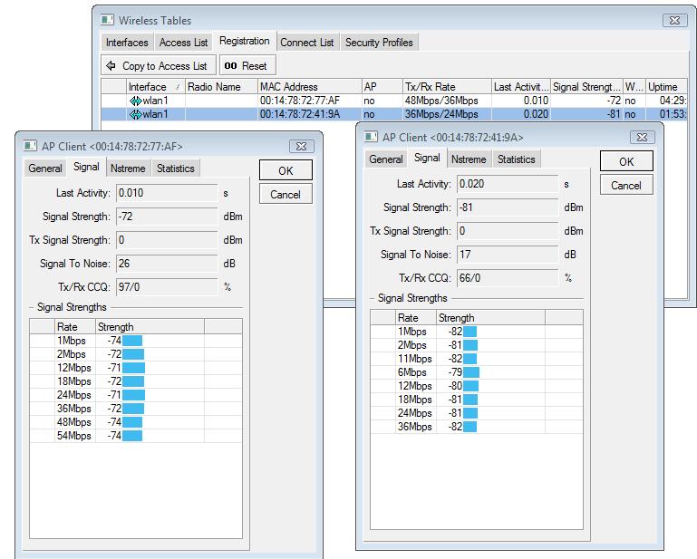
Task: Open Nstreme tab in AP Client 77:AF
Action: click(128, 169)
